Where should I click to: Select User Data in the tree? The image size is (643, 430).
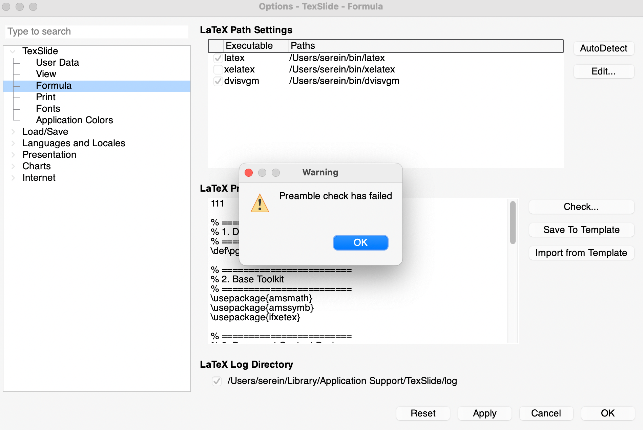click(x=58, y=63)
